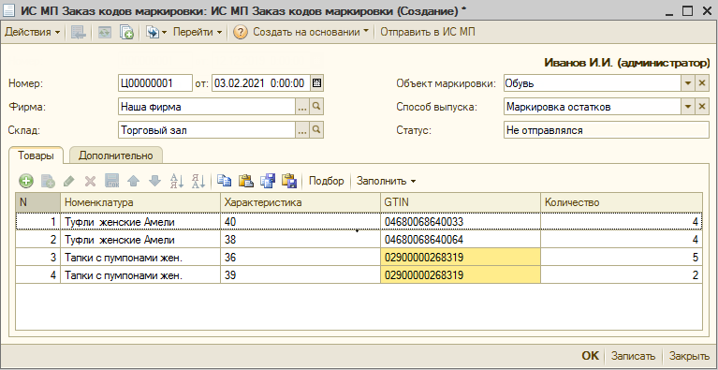Click the Количество cell with value 5
Viewport: 718px width, 370px height.
[x=622, y=258]
